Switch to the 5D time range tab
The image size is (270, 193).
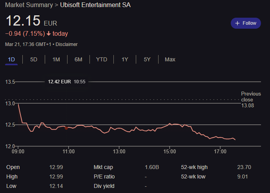point(34,59)
